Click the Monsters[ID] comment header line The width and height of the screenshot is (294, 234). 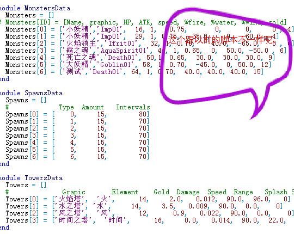[143, 22]
